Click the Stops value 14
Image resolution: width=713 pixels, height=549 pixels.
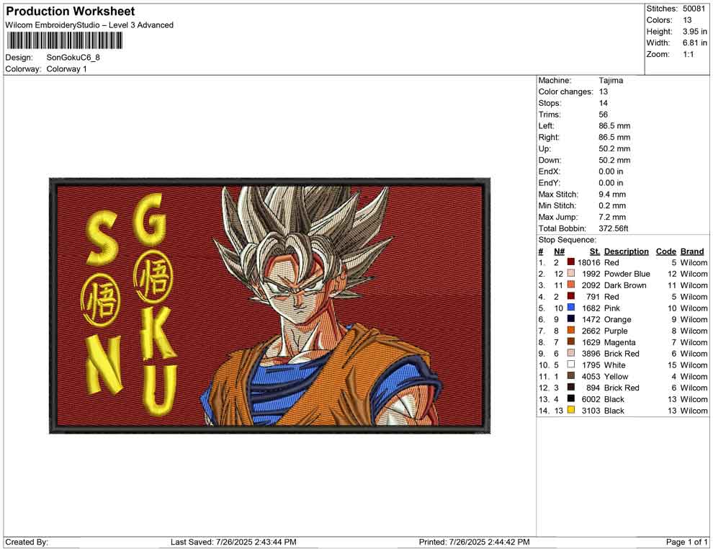coord(603,103)
